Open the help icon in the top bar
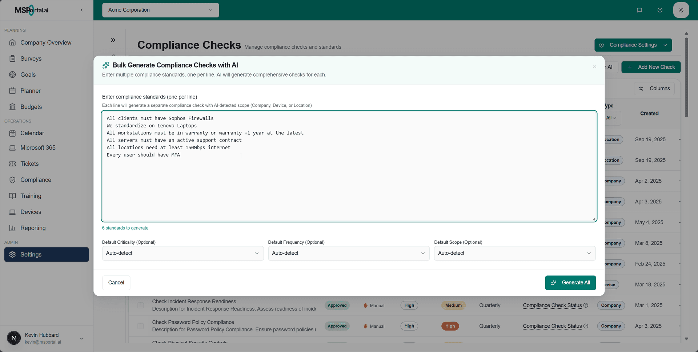 (x=660, y=10)
